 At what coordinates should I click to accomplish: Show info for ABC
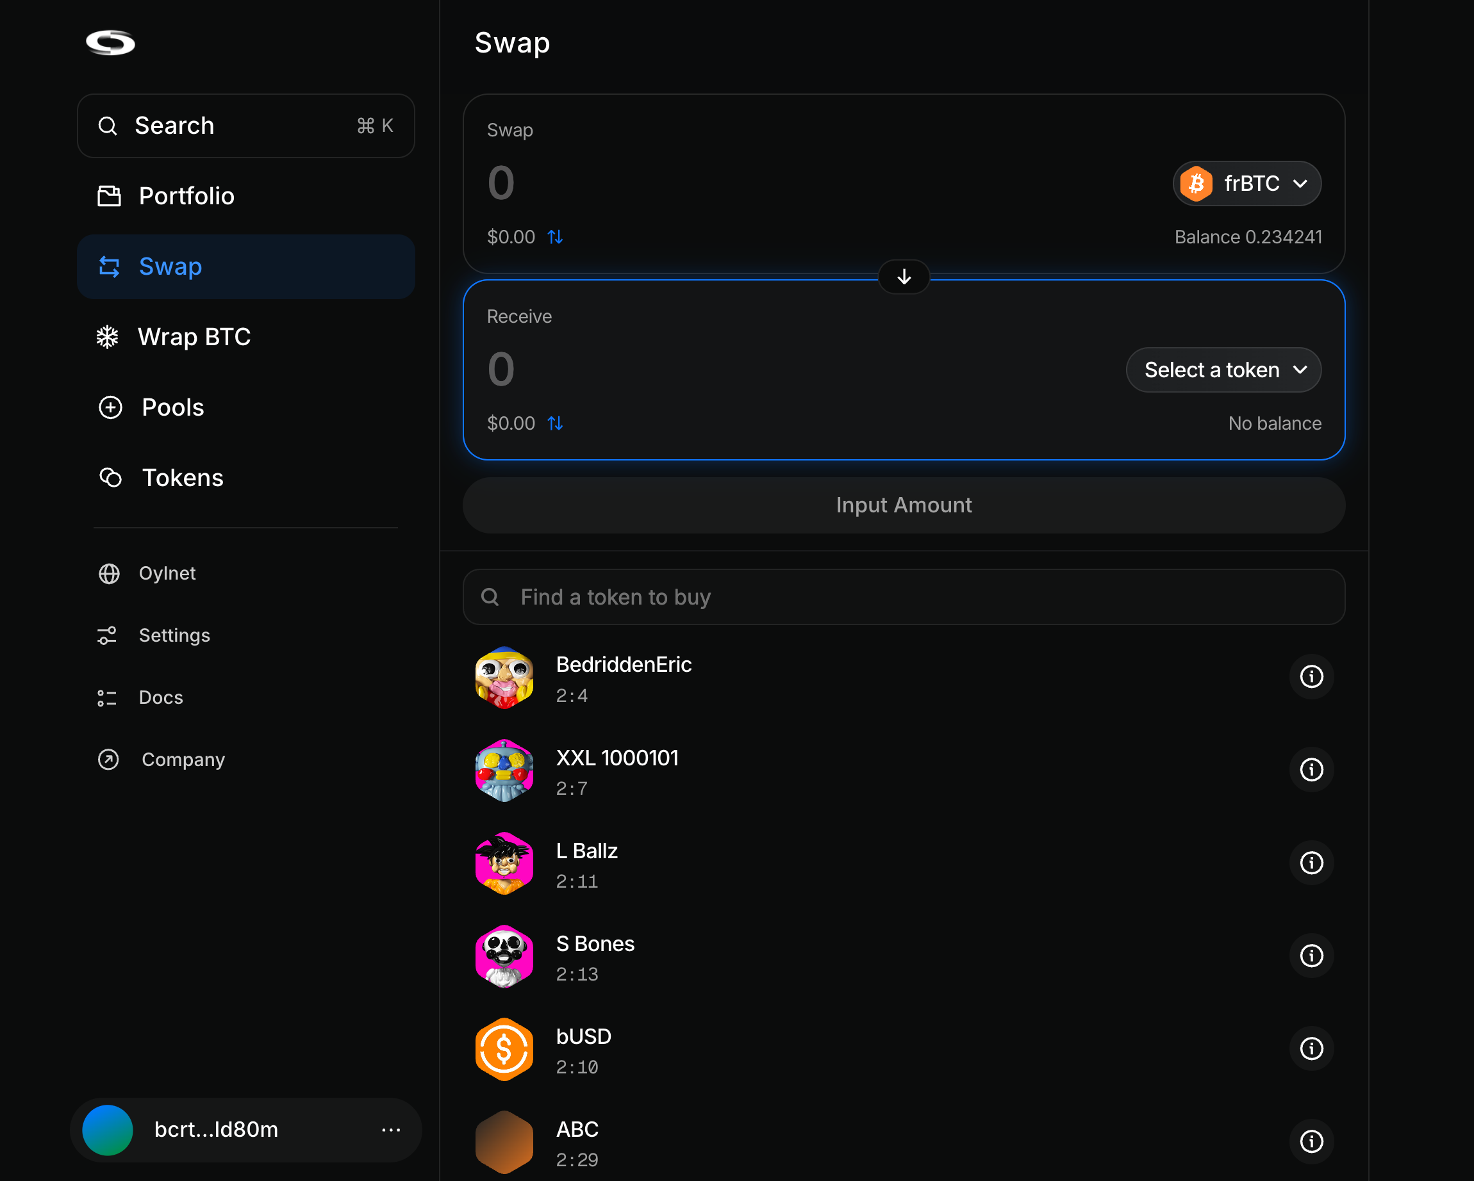click(x=1311, y=1141)
